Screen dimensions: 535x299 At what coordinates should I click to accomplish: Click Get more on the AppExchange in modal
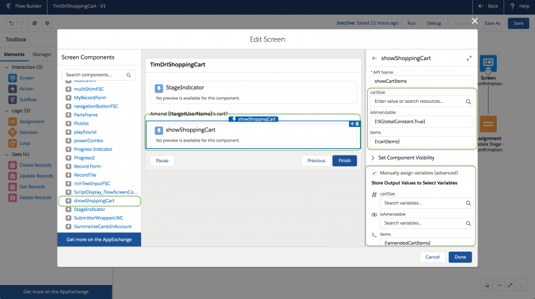click(x=99, y=240)
